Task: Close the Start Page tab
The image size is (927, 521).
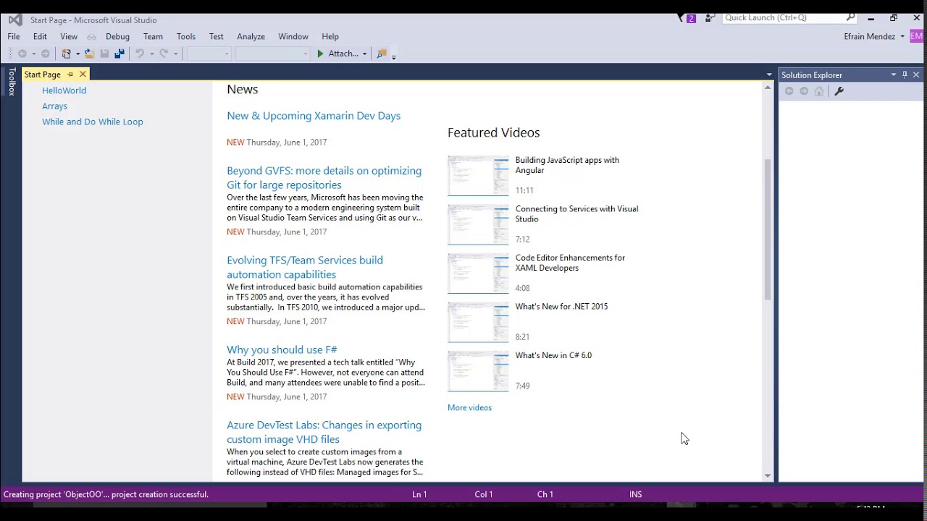Action: tap(83, 75)
